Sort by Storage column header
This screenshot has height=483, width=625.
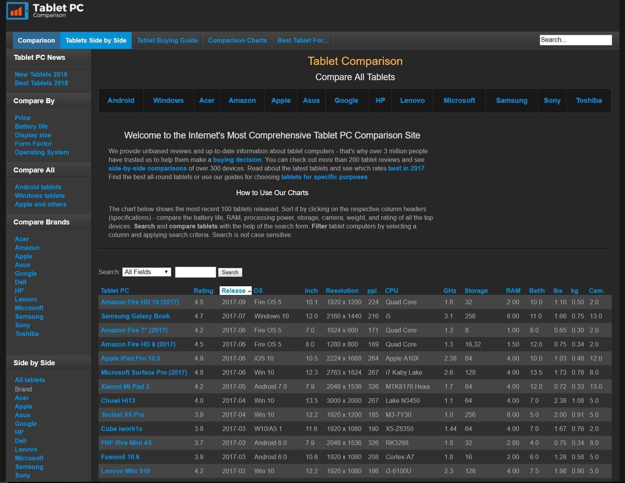[476, 291]
